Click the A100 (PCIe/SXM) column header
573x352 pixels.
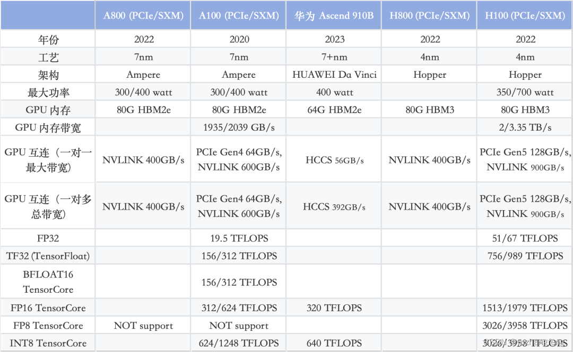click(x=239, y=15)
